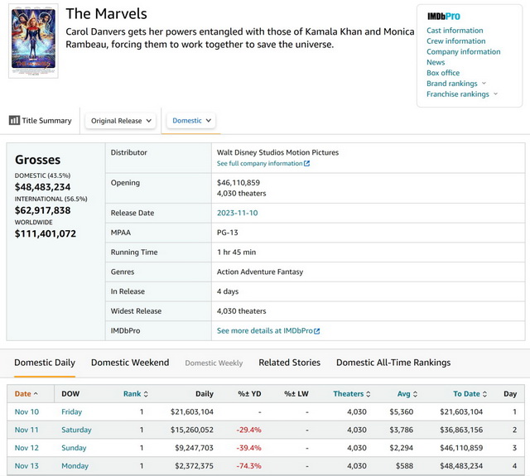This screenshot has height=476, width=530.
Task: Sort by Rank column arrows
Action: pyautogui.click(x=146, y=394)
